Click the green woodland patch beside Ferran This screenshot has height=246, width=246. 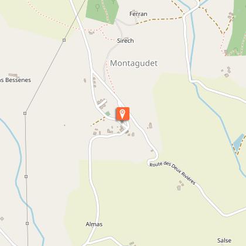pyautogui.click(x=102, y=11)
